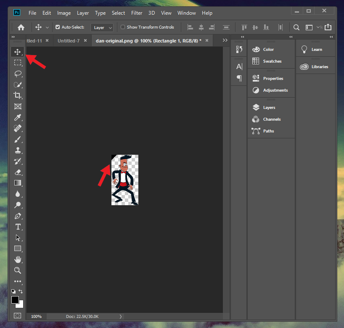Select the Frame tool
The width and height of the screenshot is (344, 328).
18,106
